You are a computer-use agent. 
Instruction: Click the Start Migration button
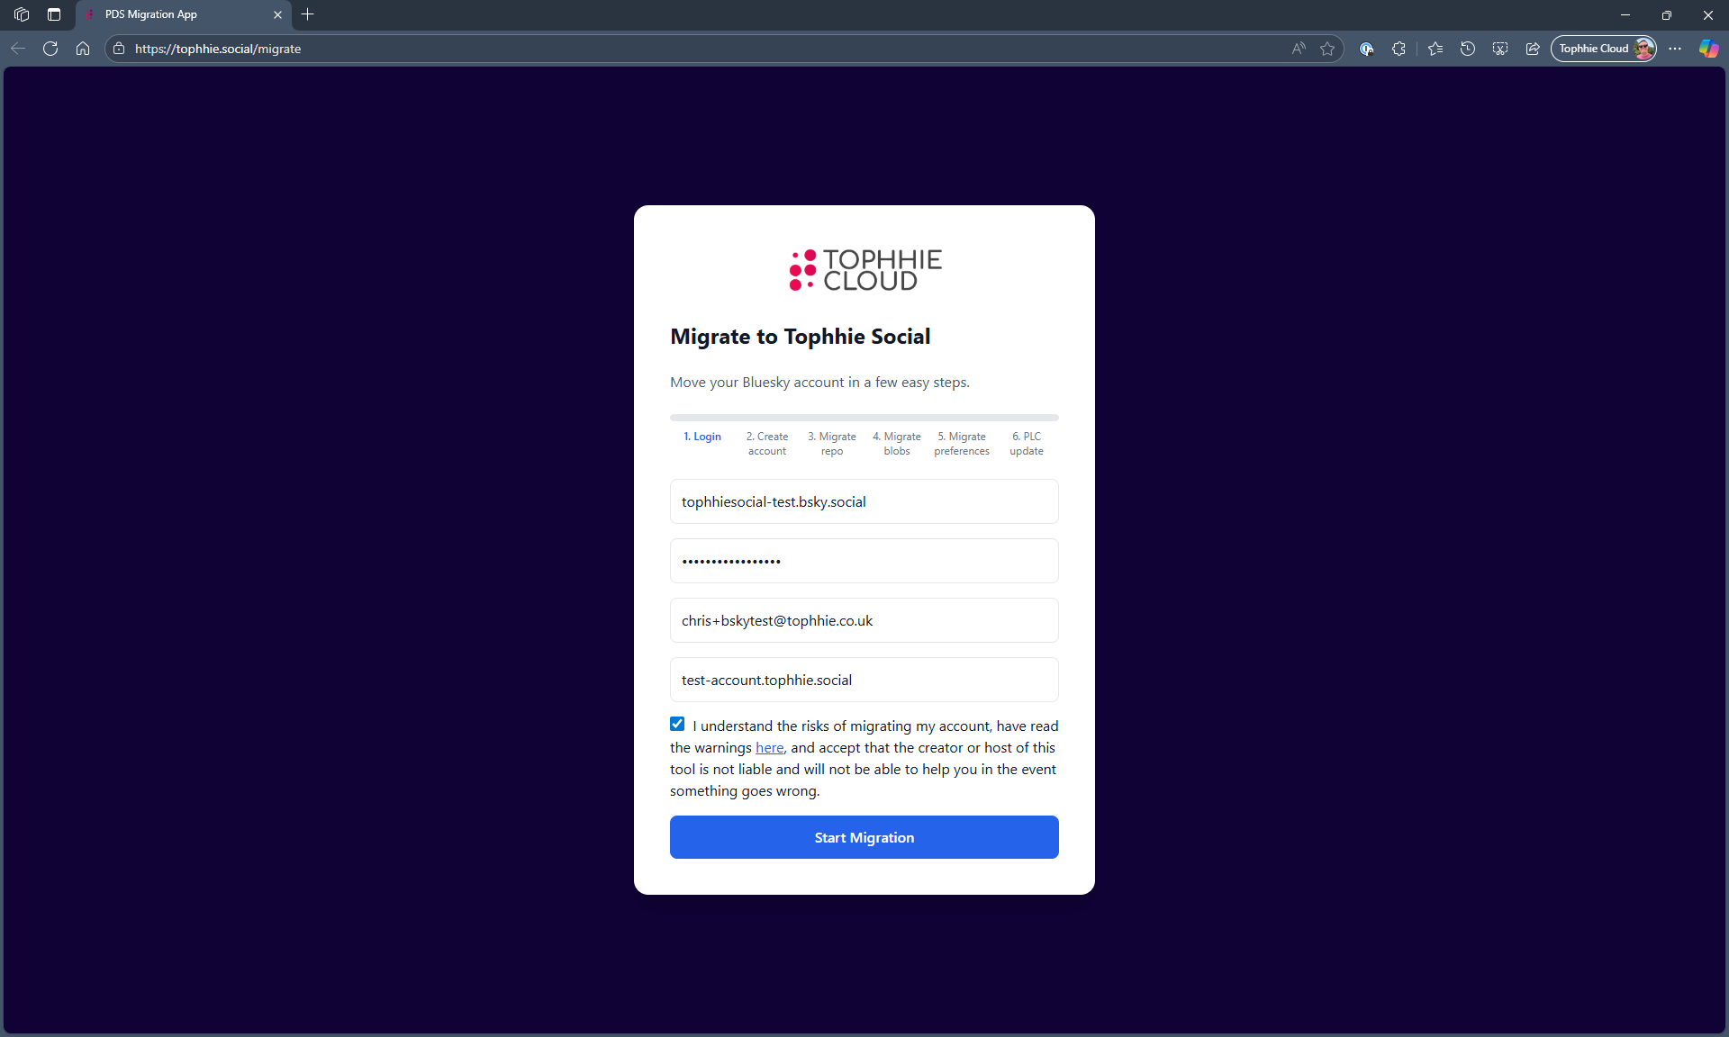pyautogui.click(x=864, y=837)
